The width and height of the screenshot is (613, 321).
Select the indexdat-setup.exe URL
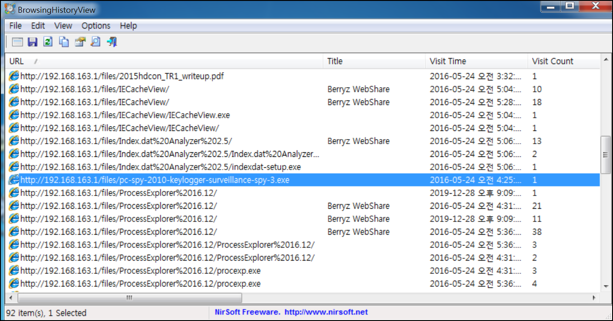(161, 167)
